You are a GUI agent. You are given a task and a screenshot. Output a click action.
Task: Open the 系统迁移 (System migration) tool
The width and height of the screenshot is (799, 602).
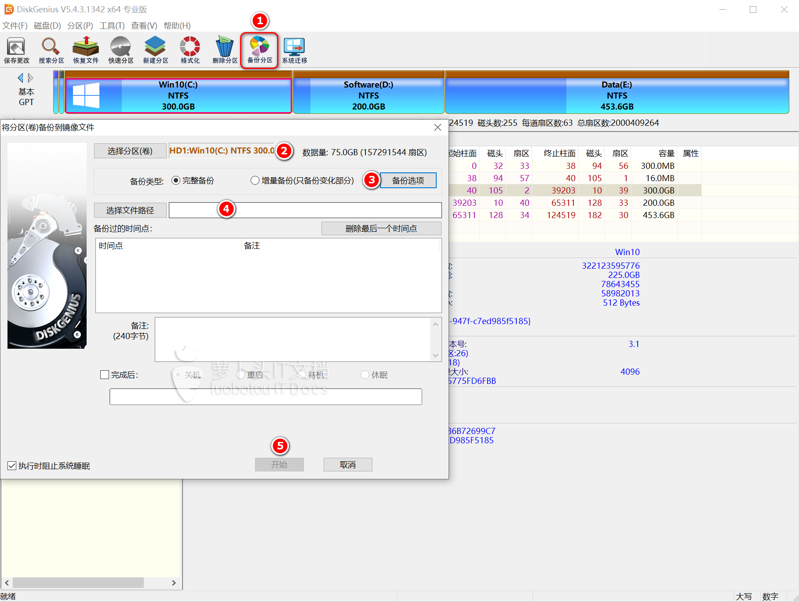294,50
